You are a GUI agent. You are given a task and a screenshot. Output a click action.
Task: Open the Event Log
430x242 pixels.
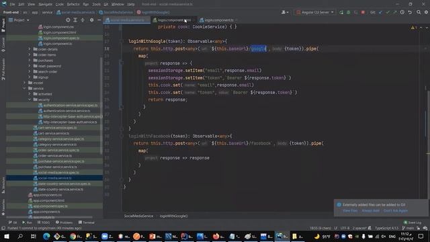[x=413, y=223]
